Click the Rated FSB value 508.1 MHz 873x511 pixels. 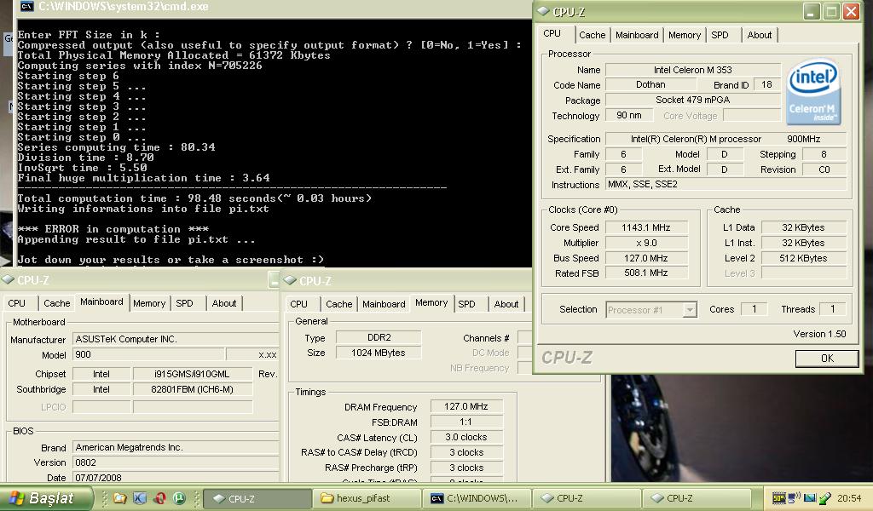point(646,273)
